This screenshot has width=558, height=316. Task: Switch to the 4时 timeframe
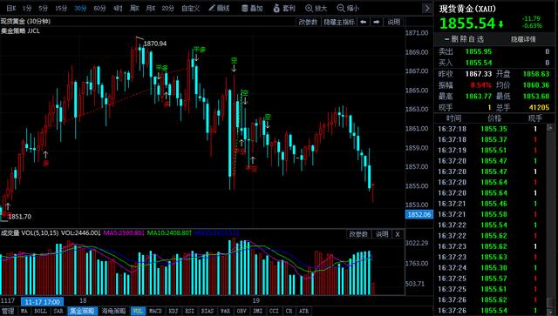(x=118, y=8)
